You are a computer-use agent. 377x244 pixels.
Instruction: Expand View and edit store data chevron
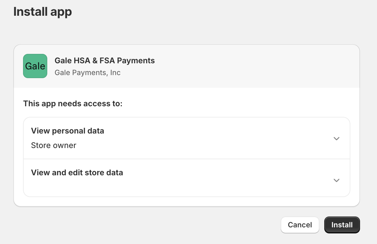click(x=336, y=180)
